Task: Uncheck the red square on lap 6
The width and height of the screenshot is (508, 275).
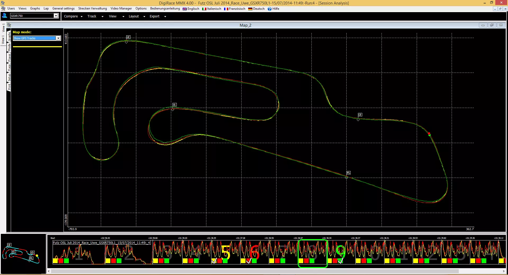Action: coord(249,261)
